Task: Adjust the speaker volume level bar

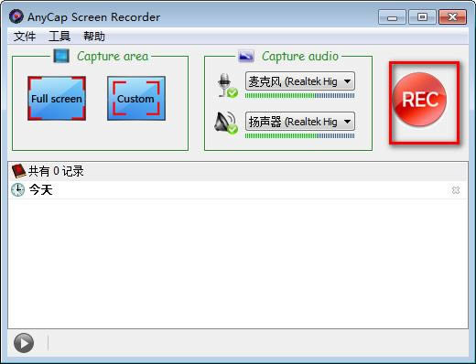Action: point(300,136)
